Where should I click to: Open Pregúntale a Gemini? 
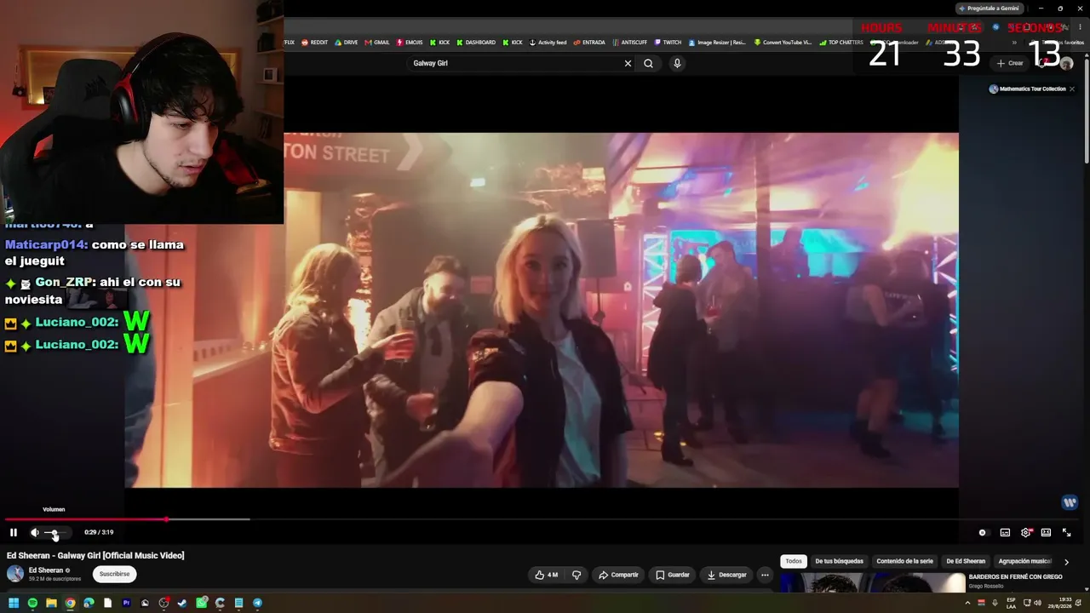(988, 9)
